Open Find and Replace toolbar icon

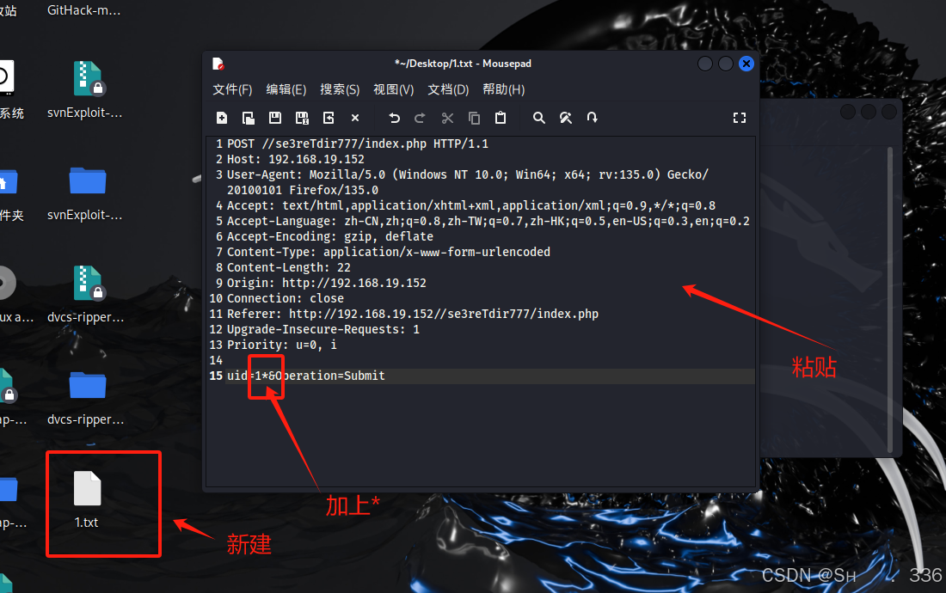565,118
